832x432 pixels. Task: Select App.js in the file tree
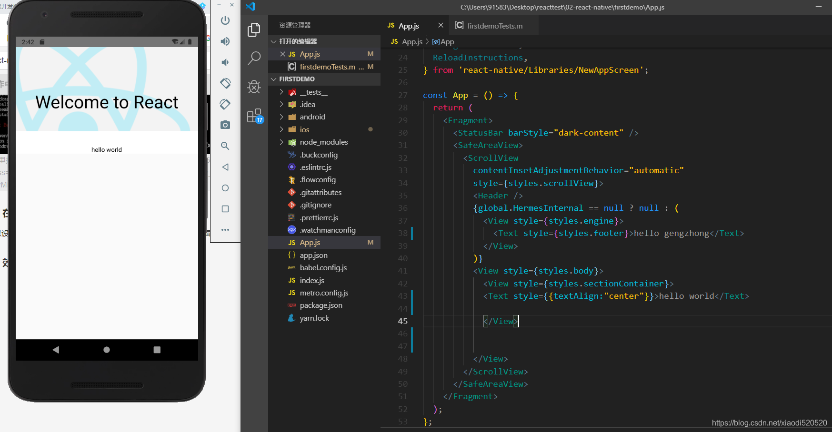(324, 243)
